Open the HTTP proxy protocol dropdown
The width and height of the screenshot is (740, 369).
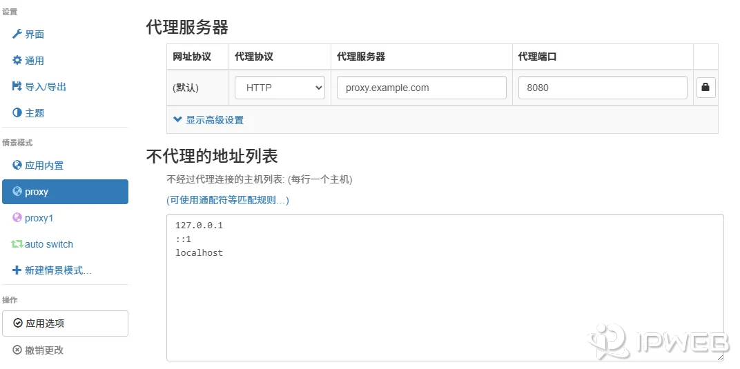coord(280,88)
